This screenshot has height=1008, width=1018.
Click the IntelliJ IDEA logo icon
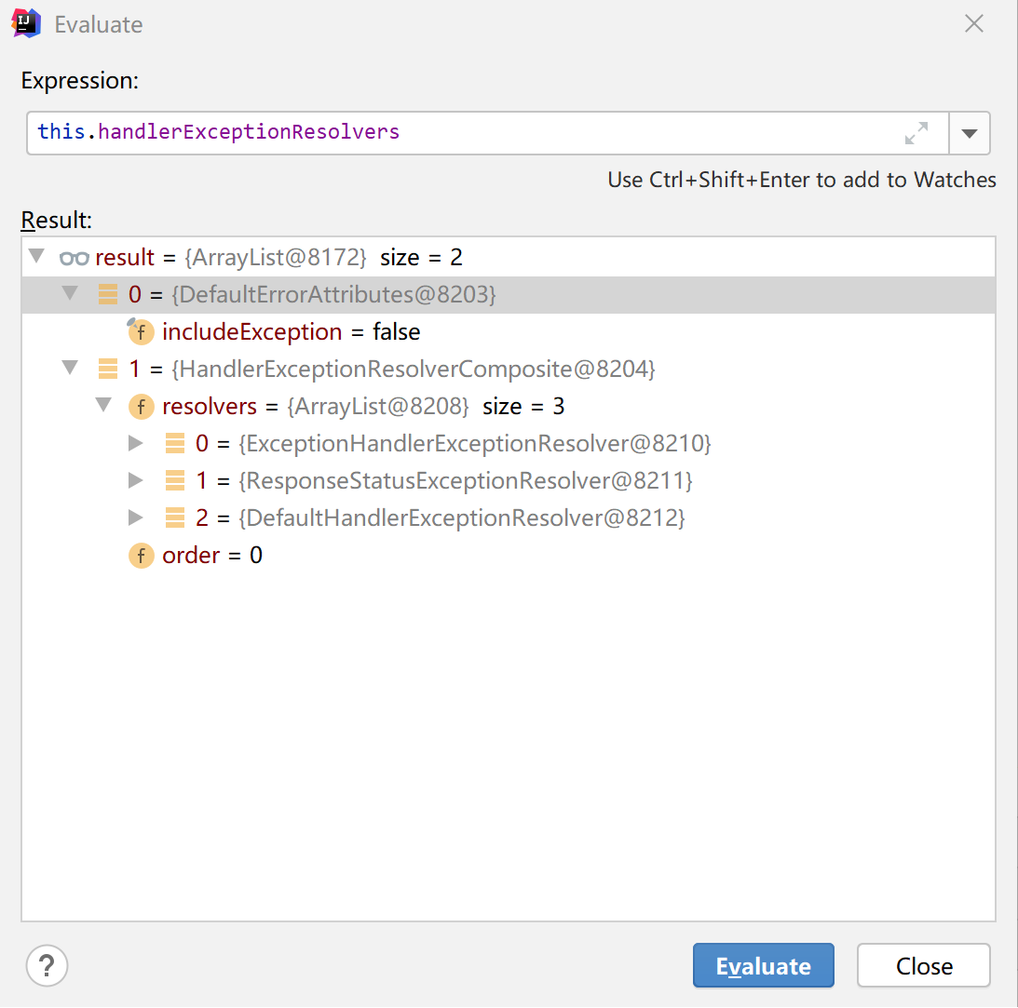24,23
